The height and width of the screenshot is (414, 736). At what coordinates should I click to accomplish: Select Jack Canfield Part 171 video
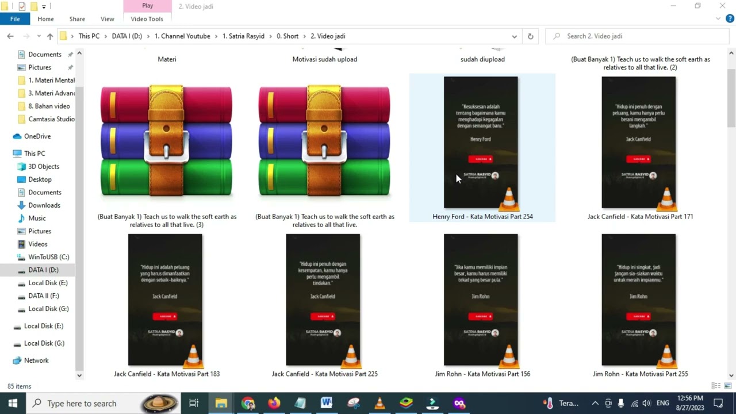(x=640, y=147)
